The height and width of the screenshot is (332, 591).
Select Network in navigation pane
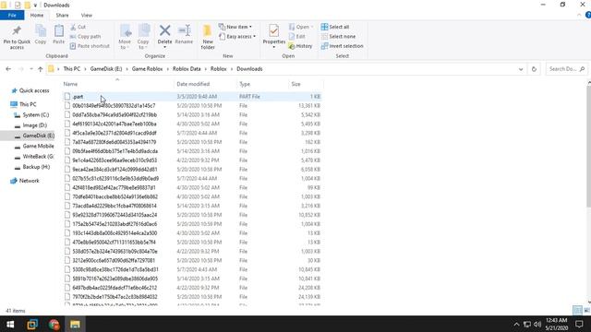click(x=25, y=181)
